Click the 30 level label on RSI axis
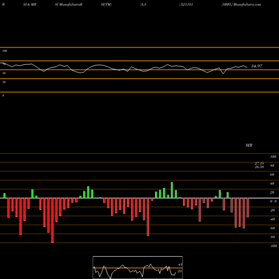Screen dimensions: 279x279 coord(4,82)
